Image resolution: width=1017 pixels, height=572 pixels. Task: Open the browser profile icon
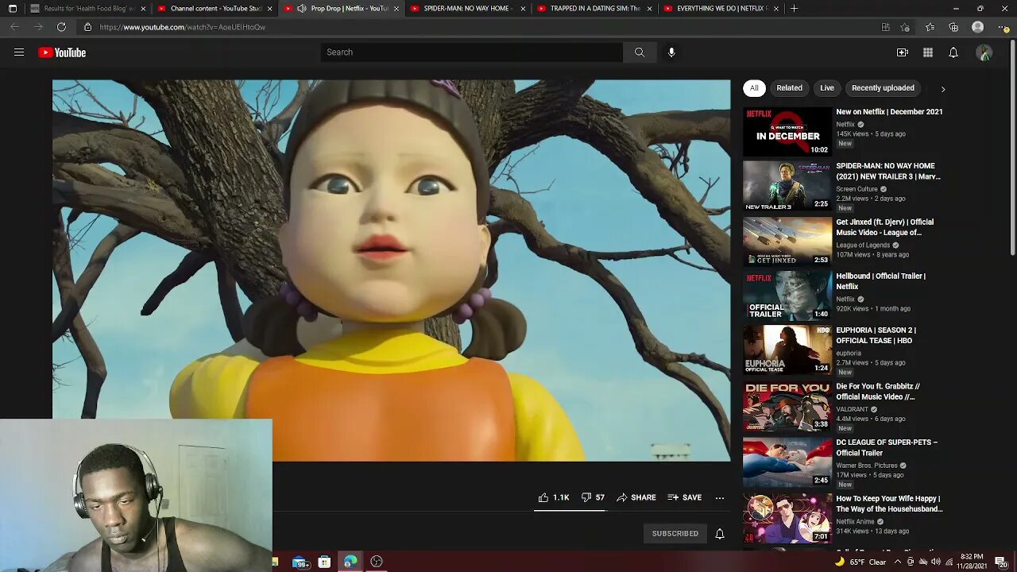978,27
